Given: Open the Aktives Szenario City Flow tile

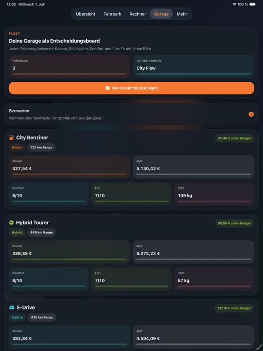Looking at the screenshot, I should point(193,67).
